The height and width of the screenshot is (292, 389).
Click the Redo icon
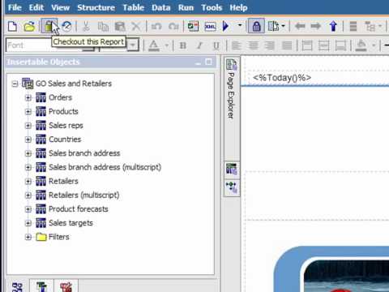pyautogui.click(x=173, y=27)
